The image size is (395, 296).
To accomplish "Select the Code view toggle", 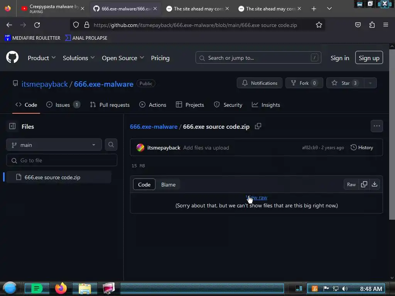I will 144,185.
